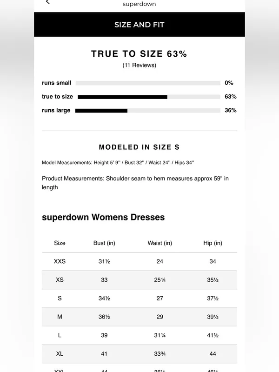This screenshot has height=372, width=279.
Task: Tap the back arrow icon
Action: [x=47, y=2]
